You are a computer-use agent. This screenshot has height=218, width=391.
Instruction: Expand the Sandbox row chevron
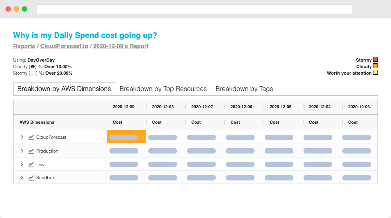[x=22, y=178]
